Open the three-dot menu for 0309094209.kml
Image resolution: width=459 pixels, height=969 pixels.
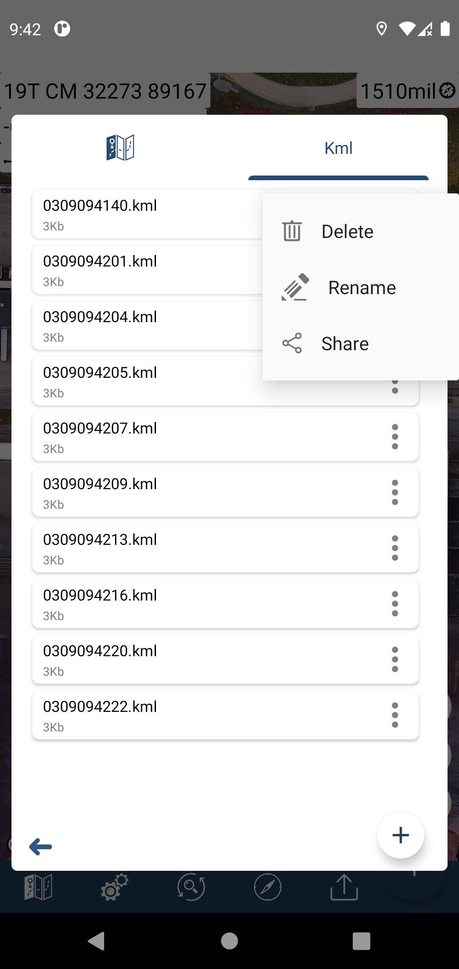click(x=395, y=493)
